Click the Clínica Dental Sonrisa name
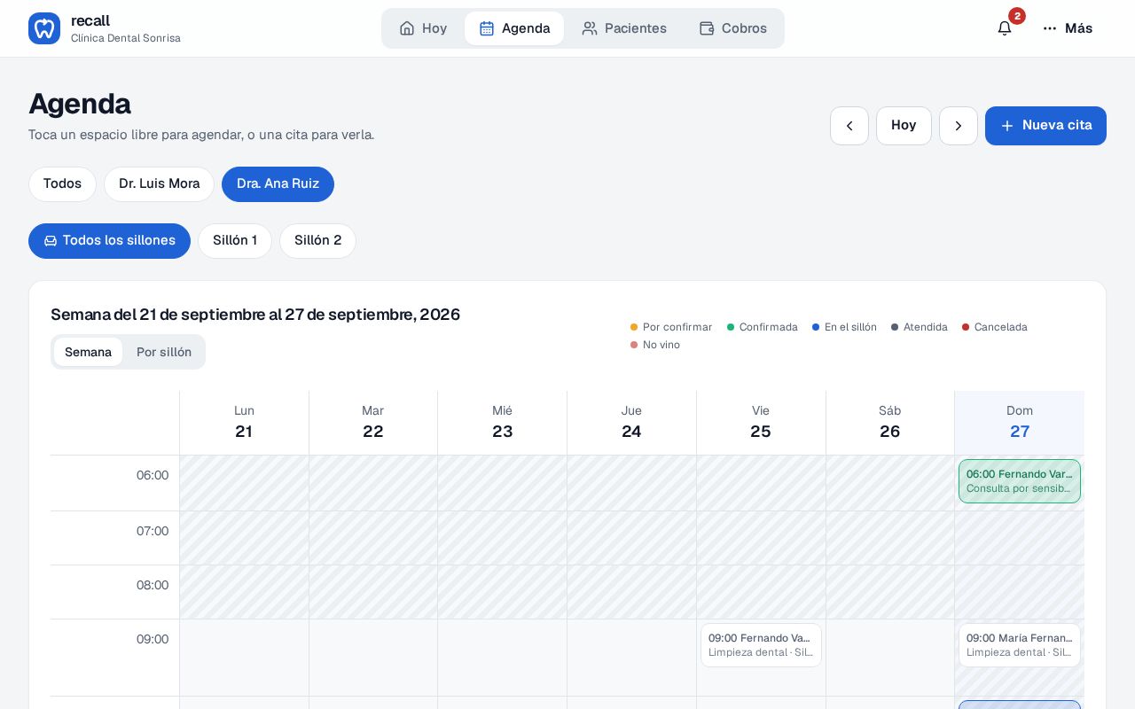The image size is (1135, 709). (x=126, y=38)
